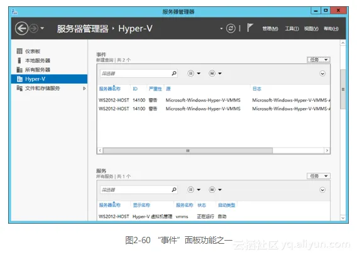Click the forward navigation arrow
The height and width of the screenshot is (257, 357).
pyautogui.click(x=34, y=28)
